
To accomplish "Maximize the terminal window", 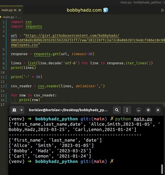I will pos(148,110).
